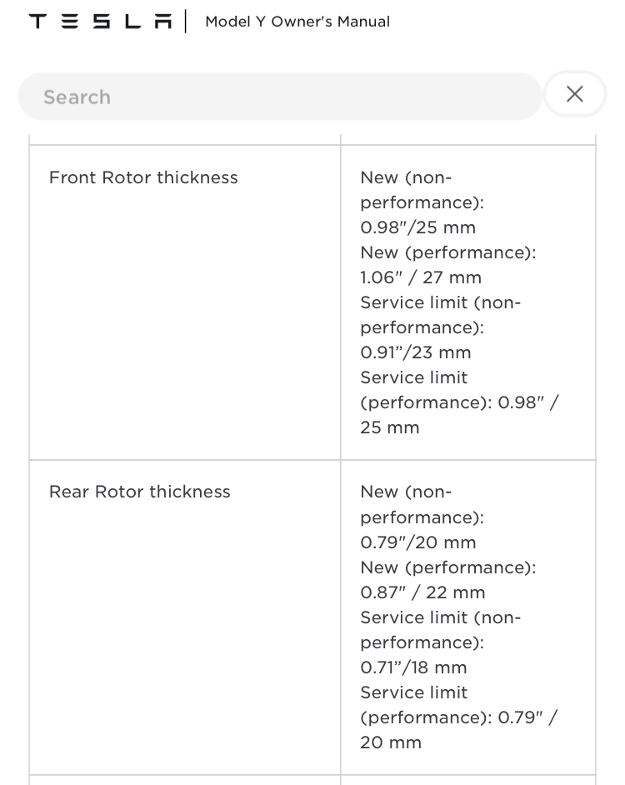Click "New (performance):" in the Front Rotor row
The image size is (625, 785).
[x=448, y=252]
